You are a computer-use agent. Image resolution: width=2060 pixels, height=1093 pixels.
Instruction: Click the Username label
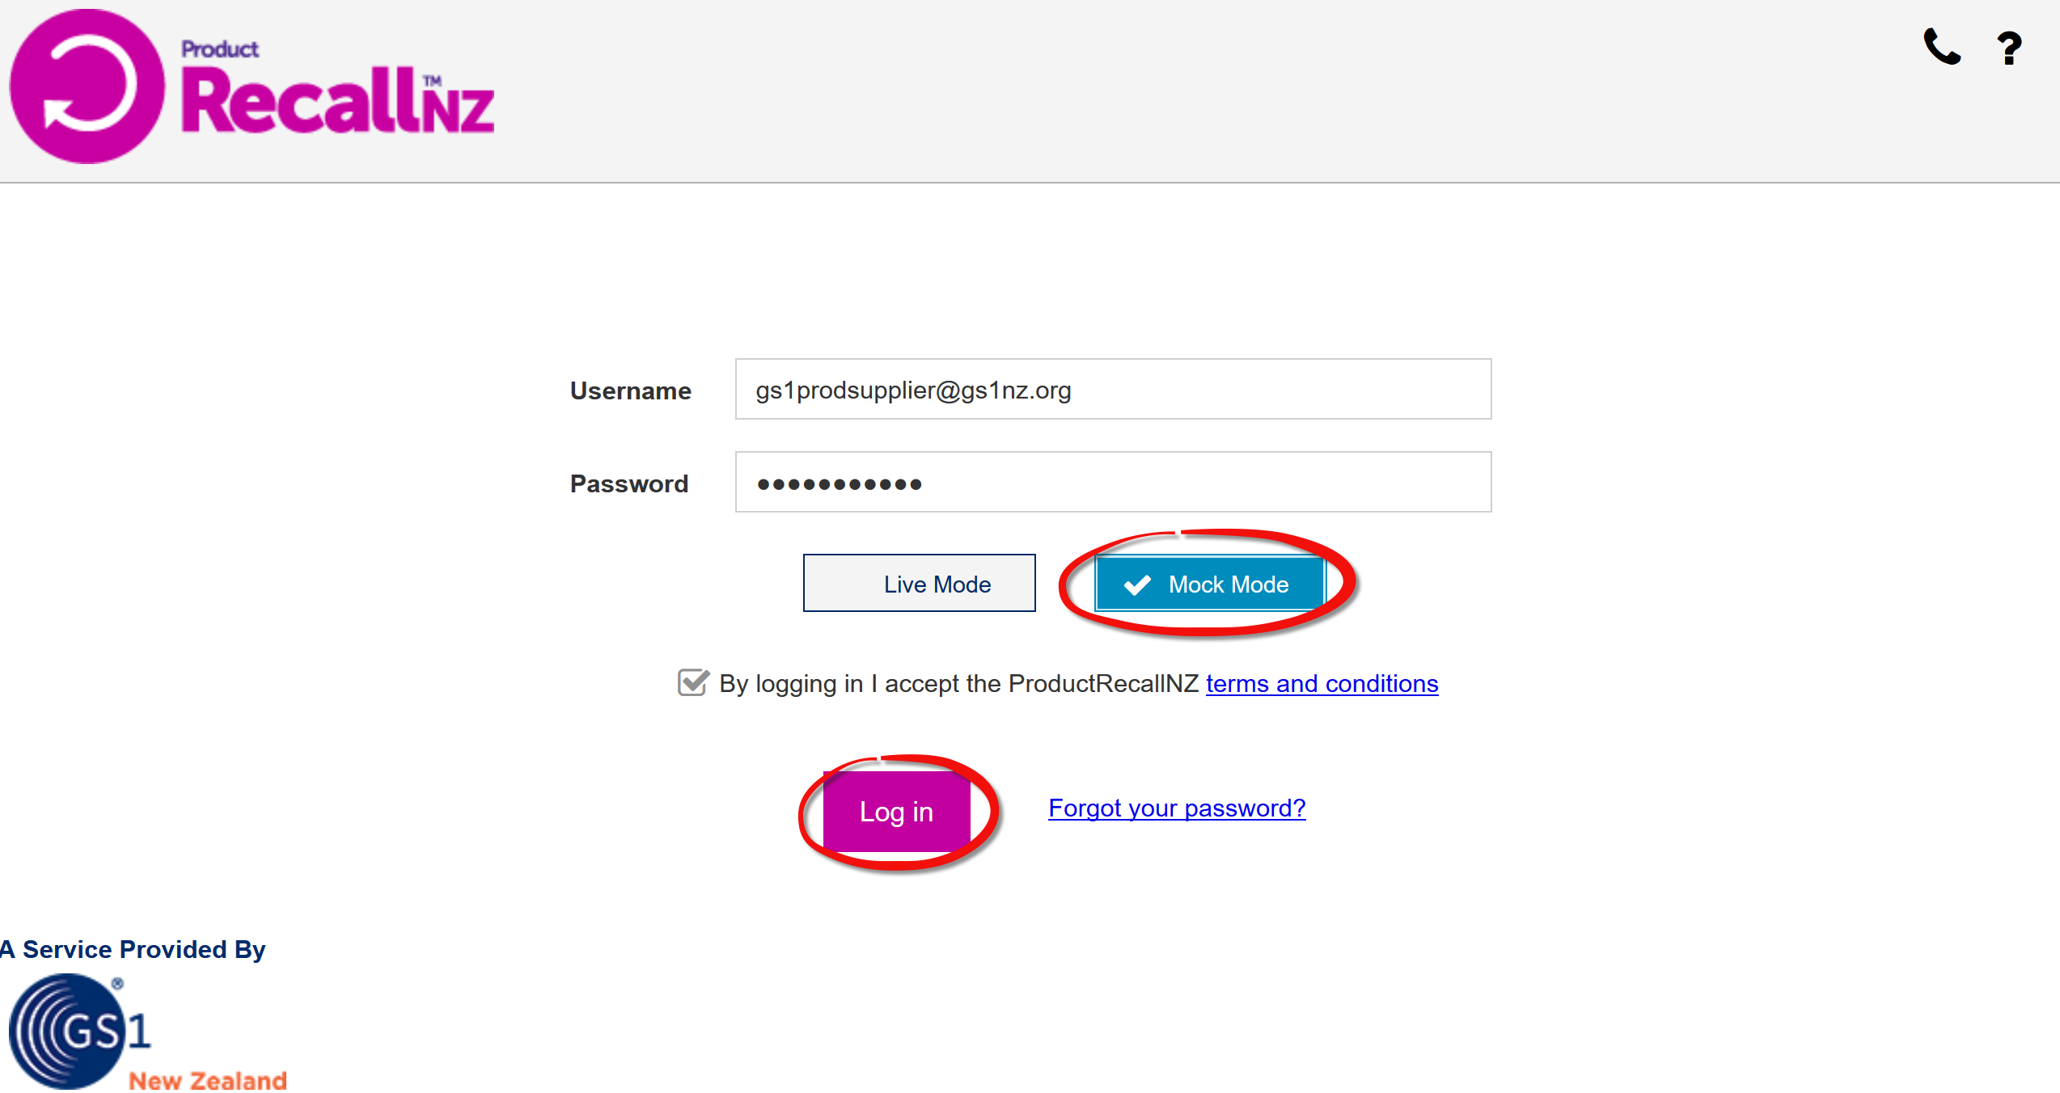(x=631, y=390)
